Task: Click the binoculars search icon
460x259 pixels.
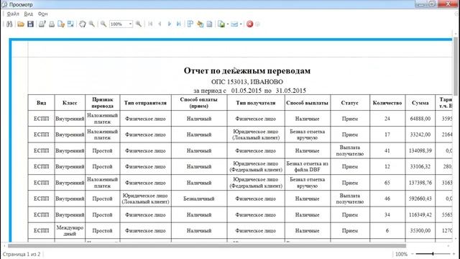Action: tap(9, 24)
